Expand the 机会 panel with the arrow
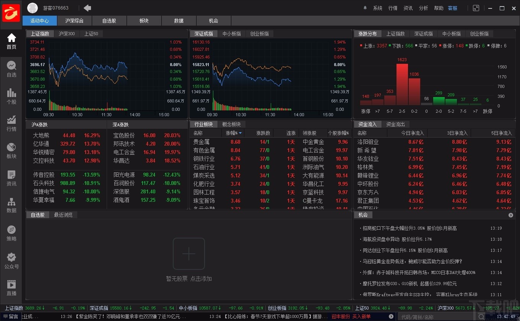Viewport: 520px width, 321px height. coord(510,215)
